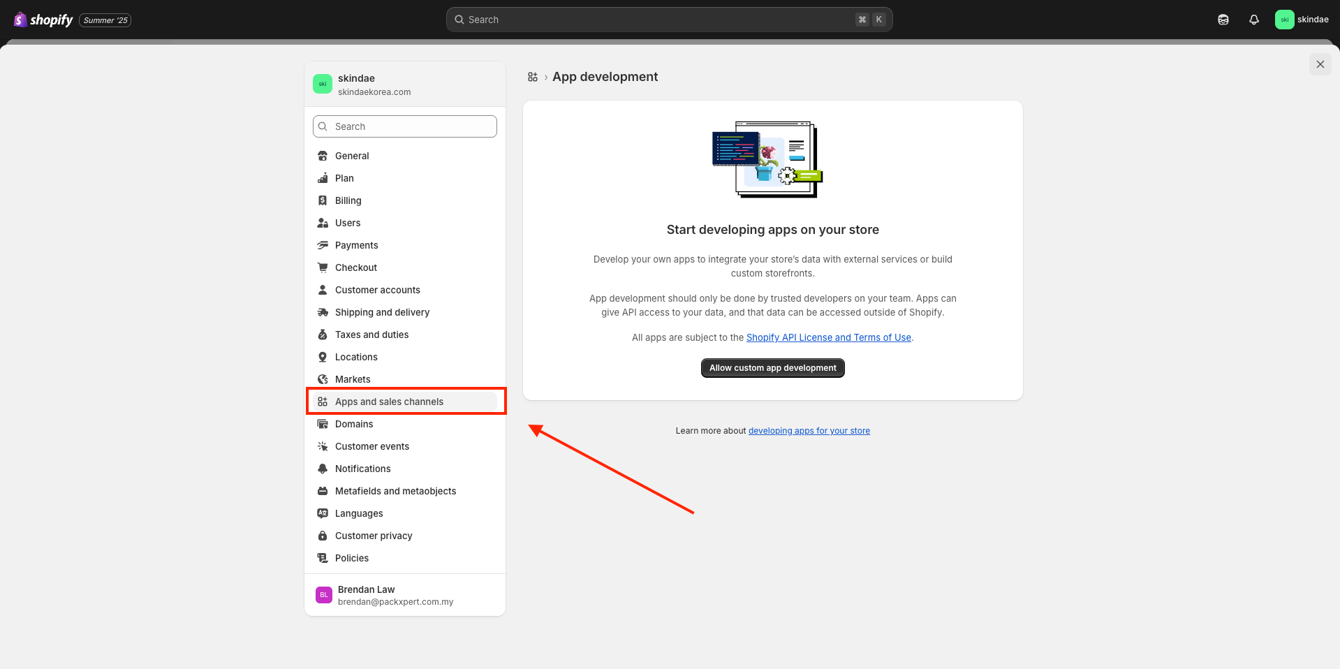The width and height of the screenshot is (1340, 669).
Task: Click Allow custom app development button
Action: 772,368
